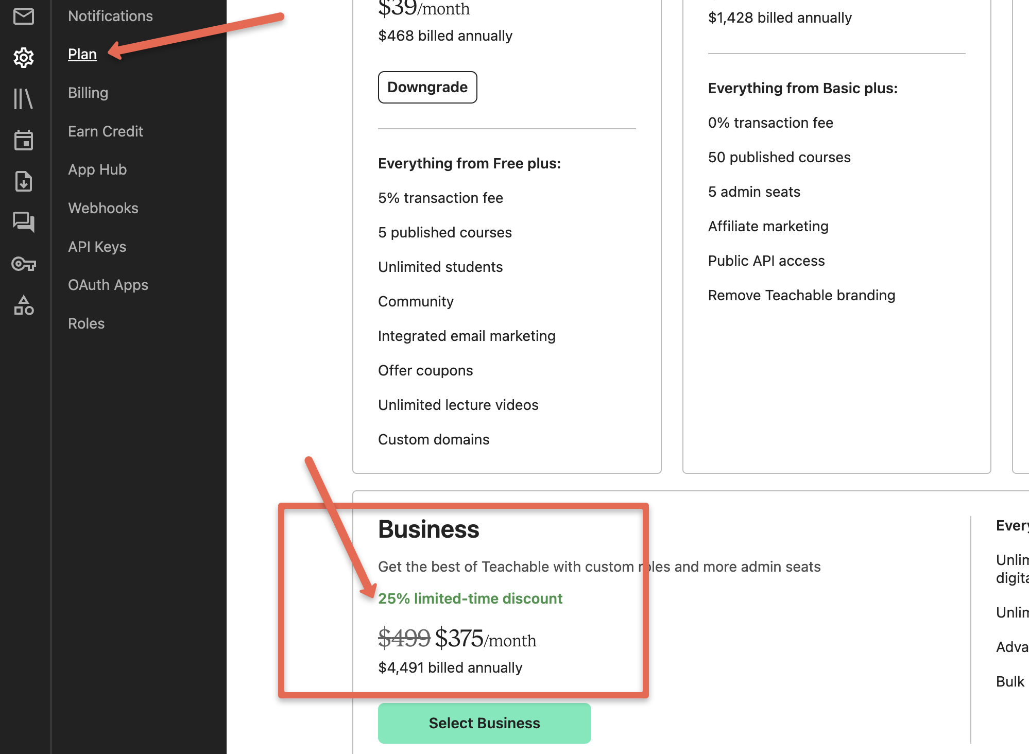
Task: Click 'Offer coupons' feature
Action: coord(425,370)
